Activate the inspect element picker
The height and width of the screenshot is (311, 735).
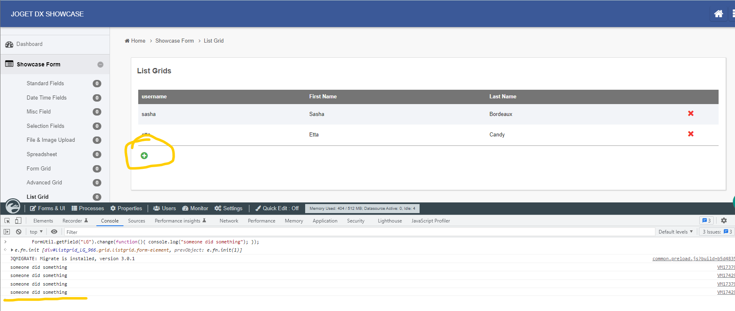click(7, 220)
